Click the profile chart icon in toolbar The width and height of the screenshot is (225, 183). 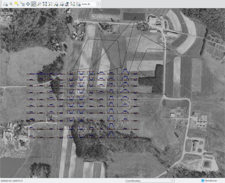tap(67, 4)
